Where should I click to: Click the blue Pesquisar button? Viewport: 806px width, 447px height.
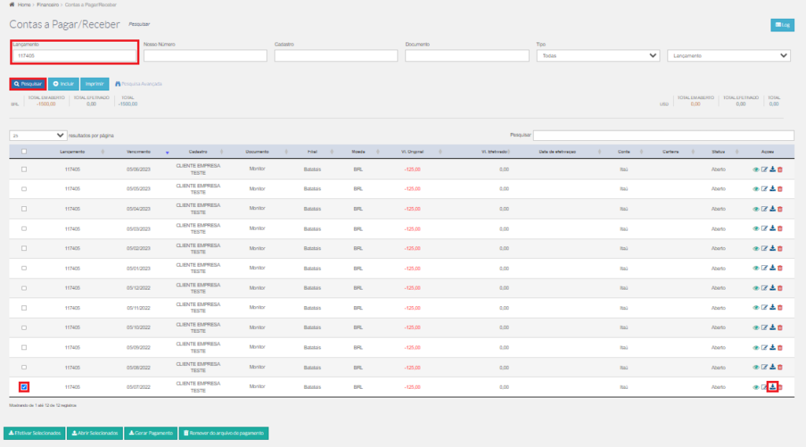28,83
